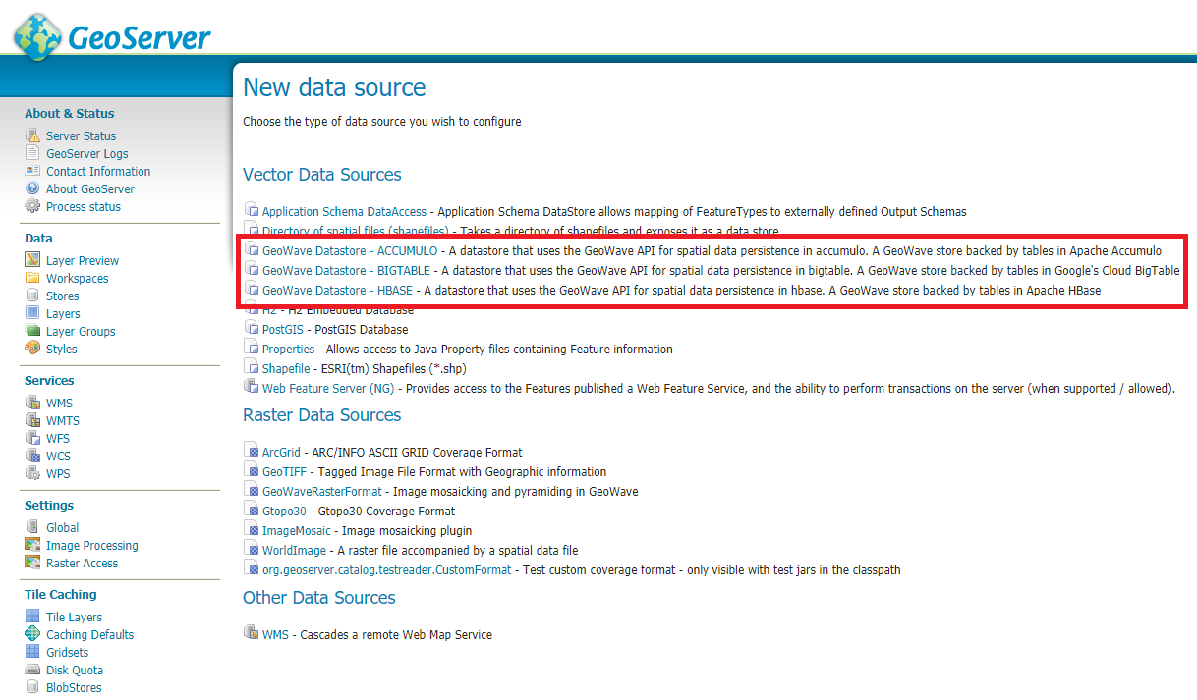Click the Layer Preview map icon
Viewport: 1197px width, 700px height.
(x=33, y=259)
